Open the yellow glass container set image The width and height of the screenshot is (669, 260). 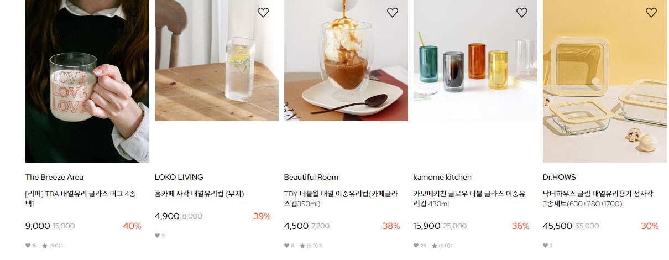click(605, 81)
